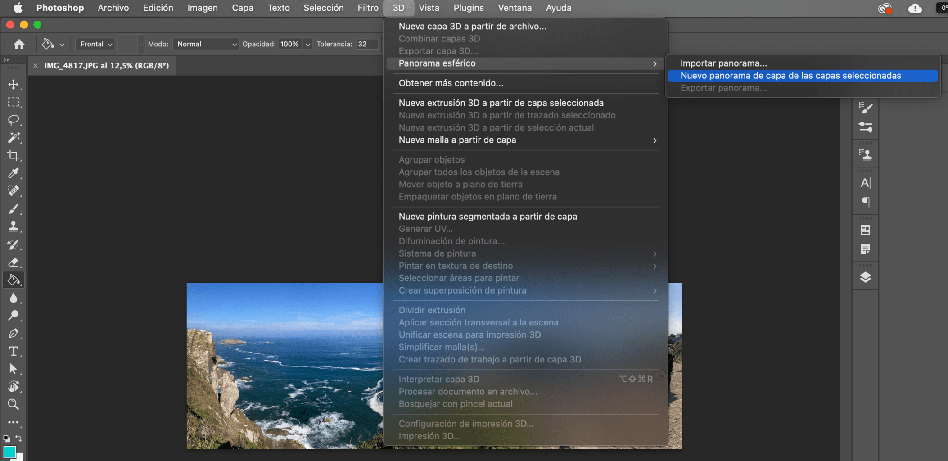Open the Filtro menu
The height and width of the screenshot is (461, 948).
tap(368, 8)
